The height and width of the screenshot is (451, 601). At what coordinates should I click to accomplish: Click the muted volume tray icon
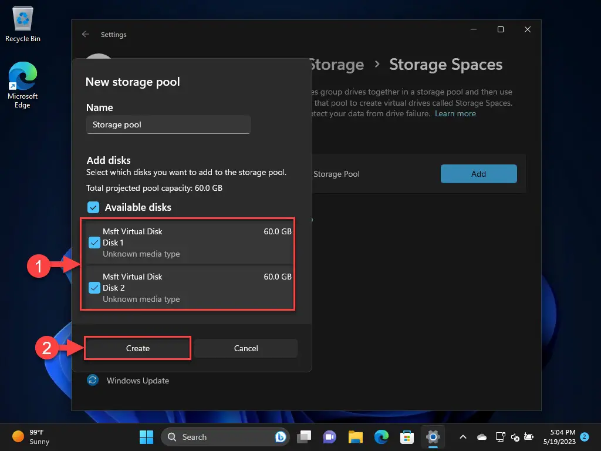515,437
